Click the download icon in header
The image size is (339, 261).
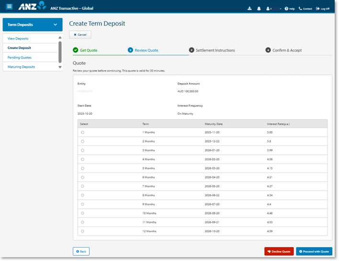tap(249, 9)
